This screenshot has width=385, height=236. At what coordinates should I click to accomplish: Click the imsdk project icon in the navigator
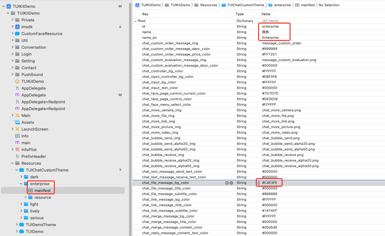[x=17, y=27]
